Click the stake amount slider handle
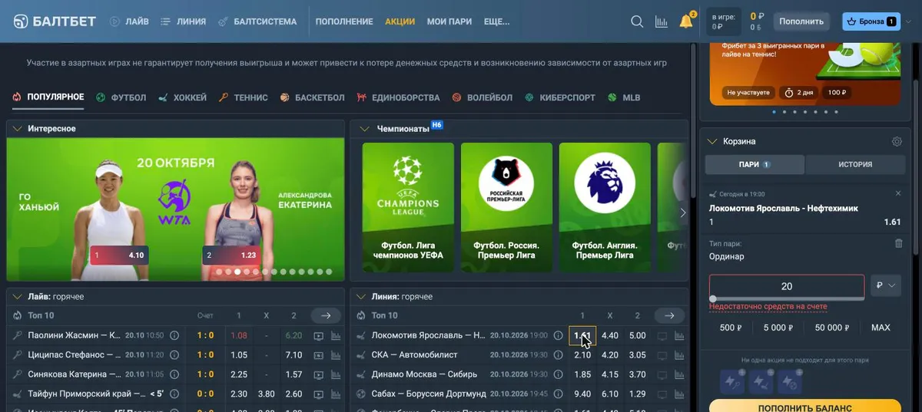The image size is (922, 412). [x=713, y=299]
